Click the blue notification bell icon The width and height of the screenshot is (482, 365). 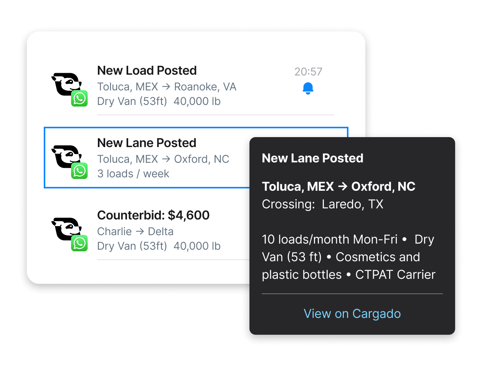coord(308,88)
